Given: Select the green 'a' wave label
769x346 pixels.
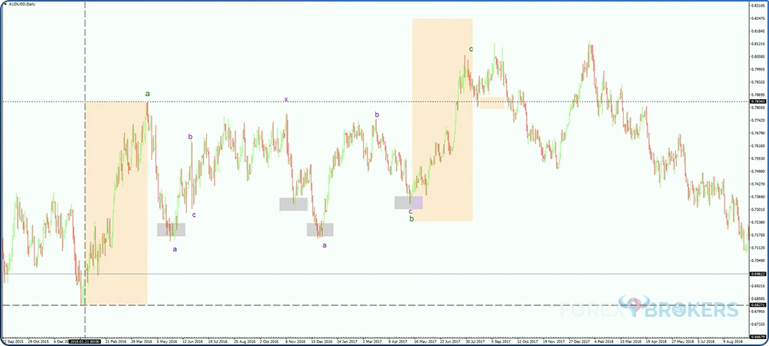Looking at the screenshot, I should click(148, 94).
